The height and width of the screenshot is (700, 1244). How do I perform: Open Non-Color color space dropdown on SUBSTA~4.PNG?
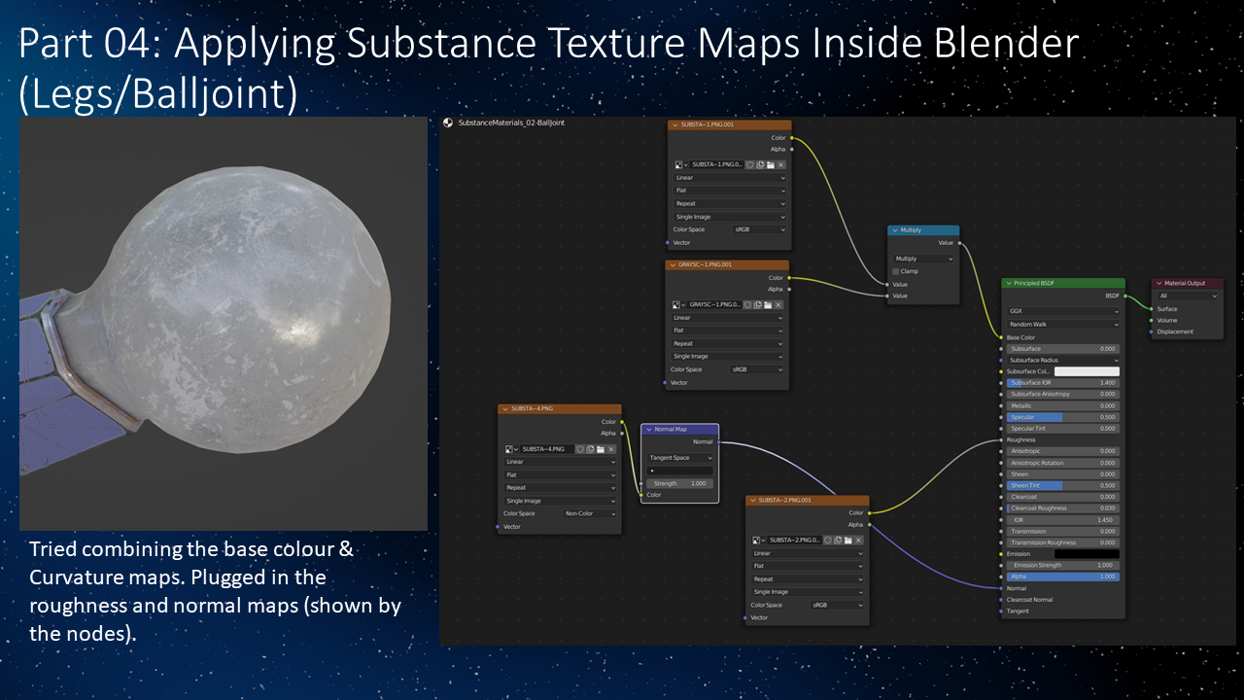[x=590, y=513]
